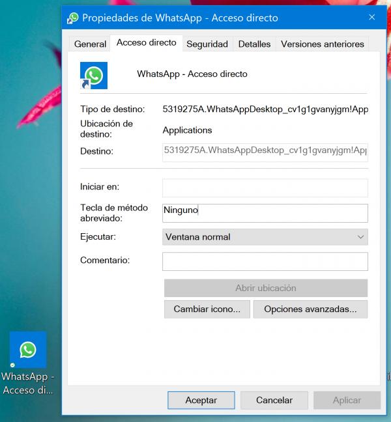Click the Tipo de destino: label
The image size is (391, 422).
pyautogui.click(x=112, y=109)
